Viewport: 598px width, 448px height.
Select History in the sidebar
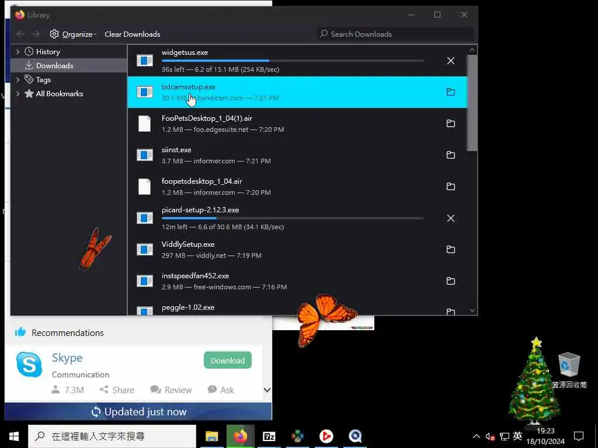pos(48,52)
